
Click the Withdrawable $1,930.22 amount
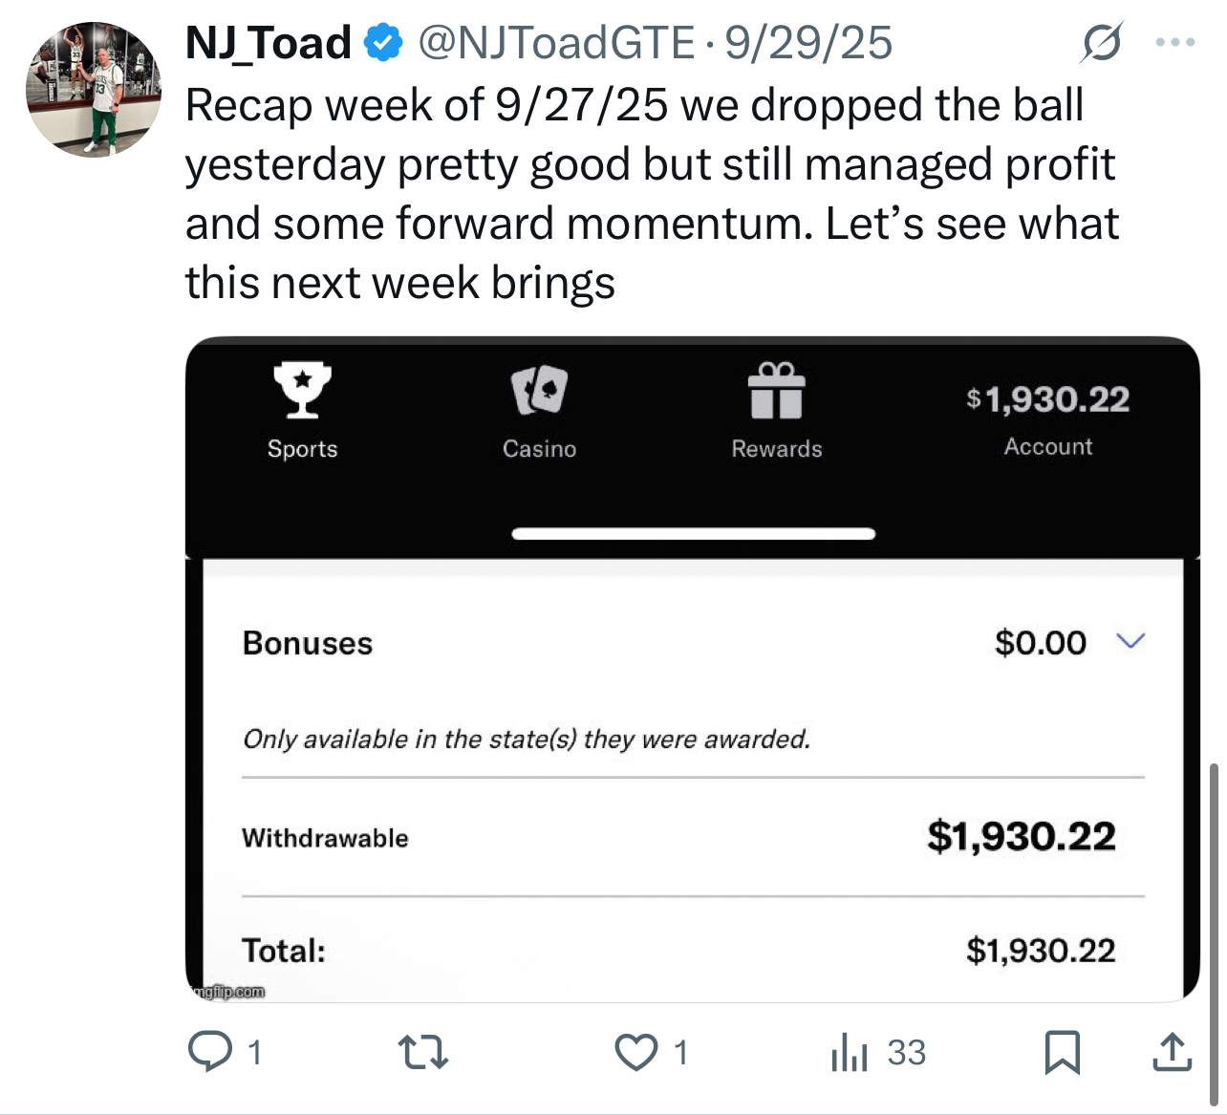tap(1021, 837)
